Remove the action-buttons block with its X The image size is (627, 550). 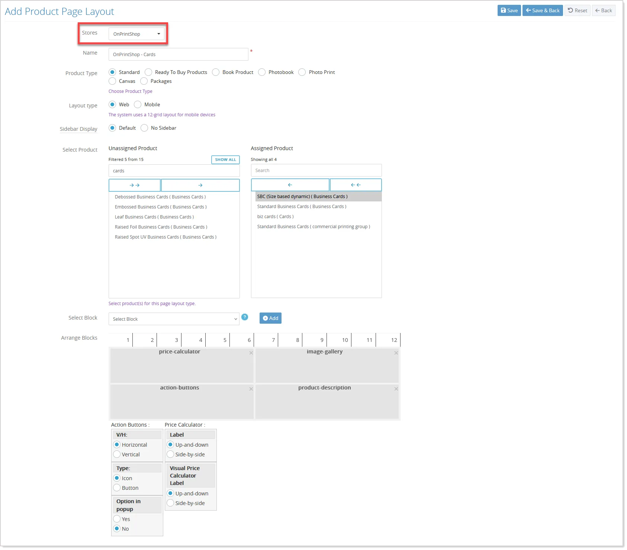251,389
